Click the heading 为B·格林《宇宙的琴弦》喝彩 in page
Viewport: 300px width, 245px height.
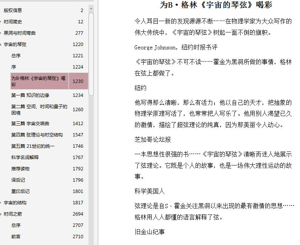(x=216, y=5)
